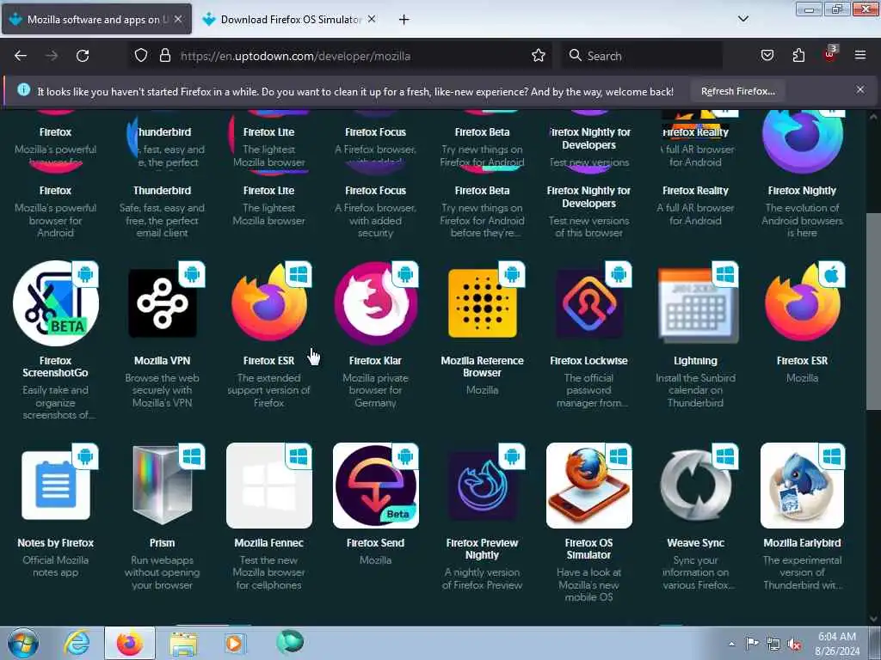Open the Thunderbird app link
Viewport: 881px width, 660px height.
162,191
